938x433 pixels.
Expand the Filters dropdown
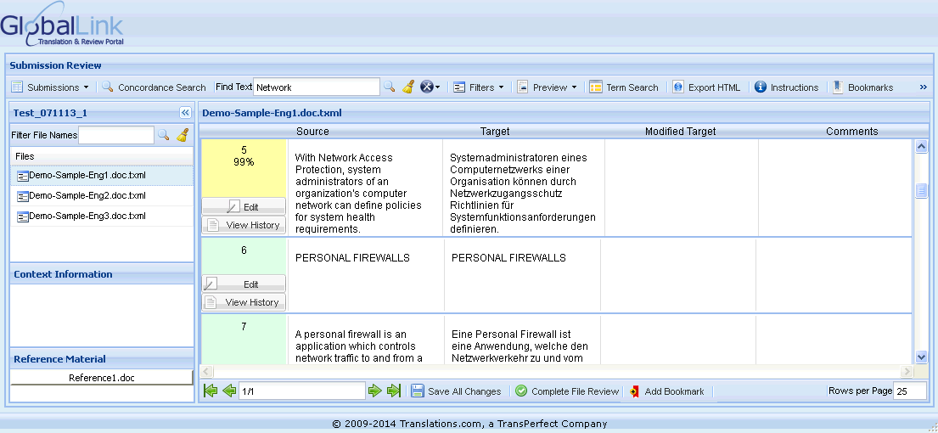[x=479, y=87]
